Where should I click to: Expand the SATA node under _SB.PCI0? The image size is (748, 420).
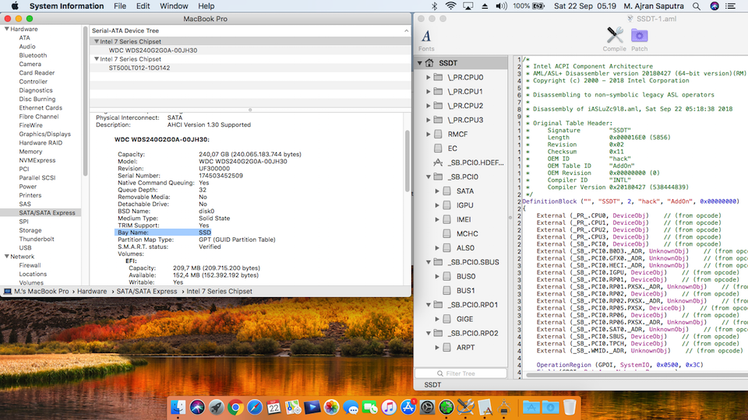(x=437, y=191)
